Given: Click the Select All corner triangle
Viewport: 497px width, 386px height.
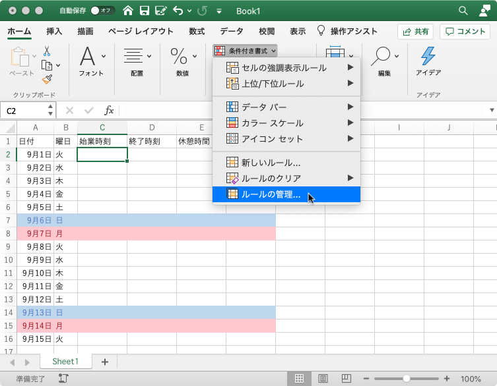Looking at the screenshot, I should click(x=10, y=128).
